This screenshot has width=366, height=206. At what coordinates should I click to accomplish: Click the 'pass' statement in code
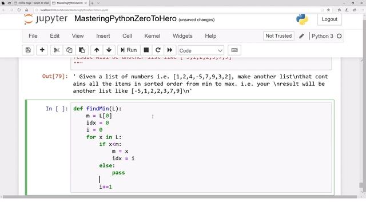click(118, 173)
